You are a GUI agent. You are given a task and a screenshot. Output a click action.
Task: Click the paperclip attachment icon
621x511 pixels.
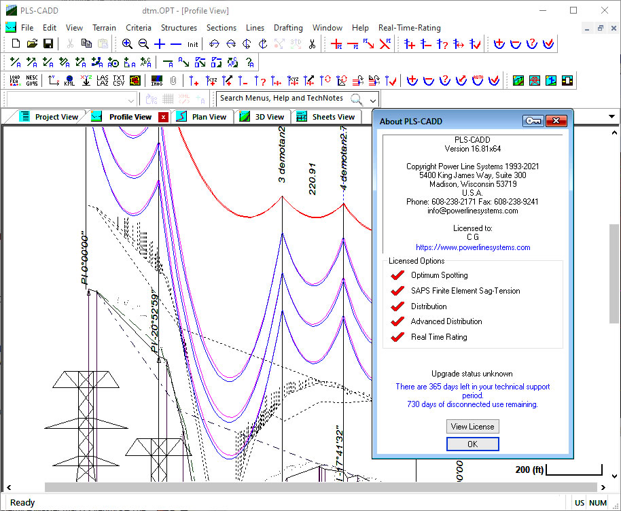[173, 81]
